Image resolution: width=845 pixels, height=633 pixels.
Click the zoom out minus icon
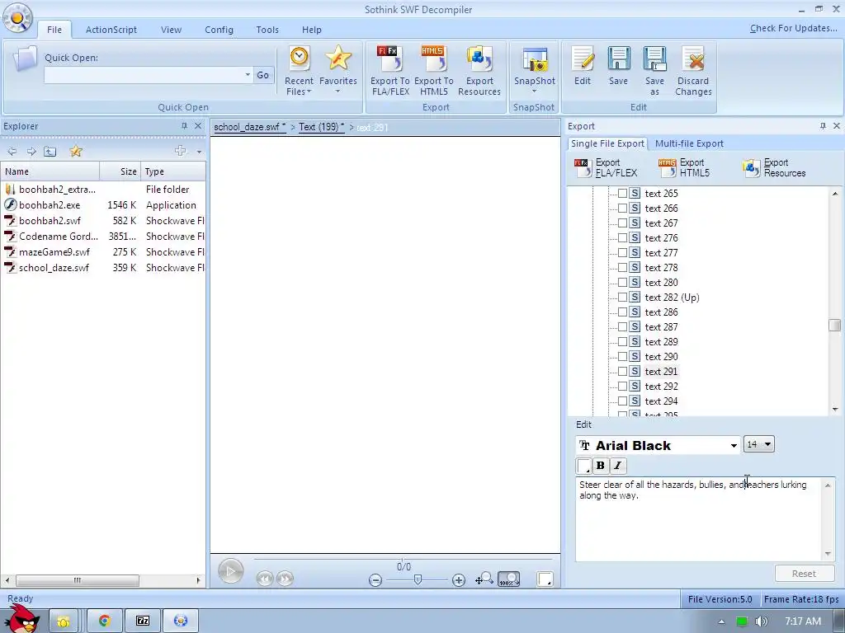pyautogui.click(x=375, y=580)
